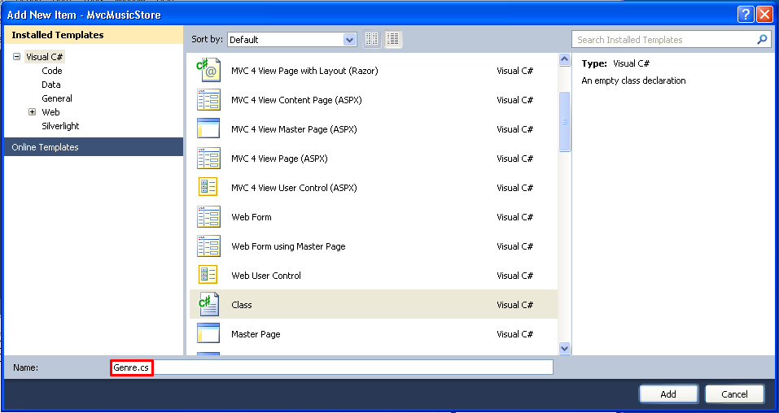Select the "Class" template name

242,305
